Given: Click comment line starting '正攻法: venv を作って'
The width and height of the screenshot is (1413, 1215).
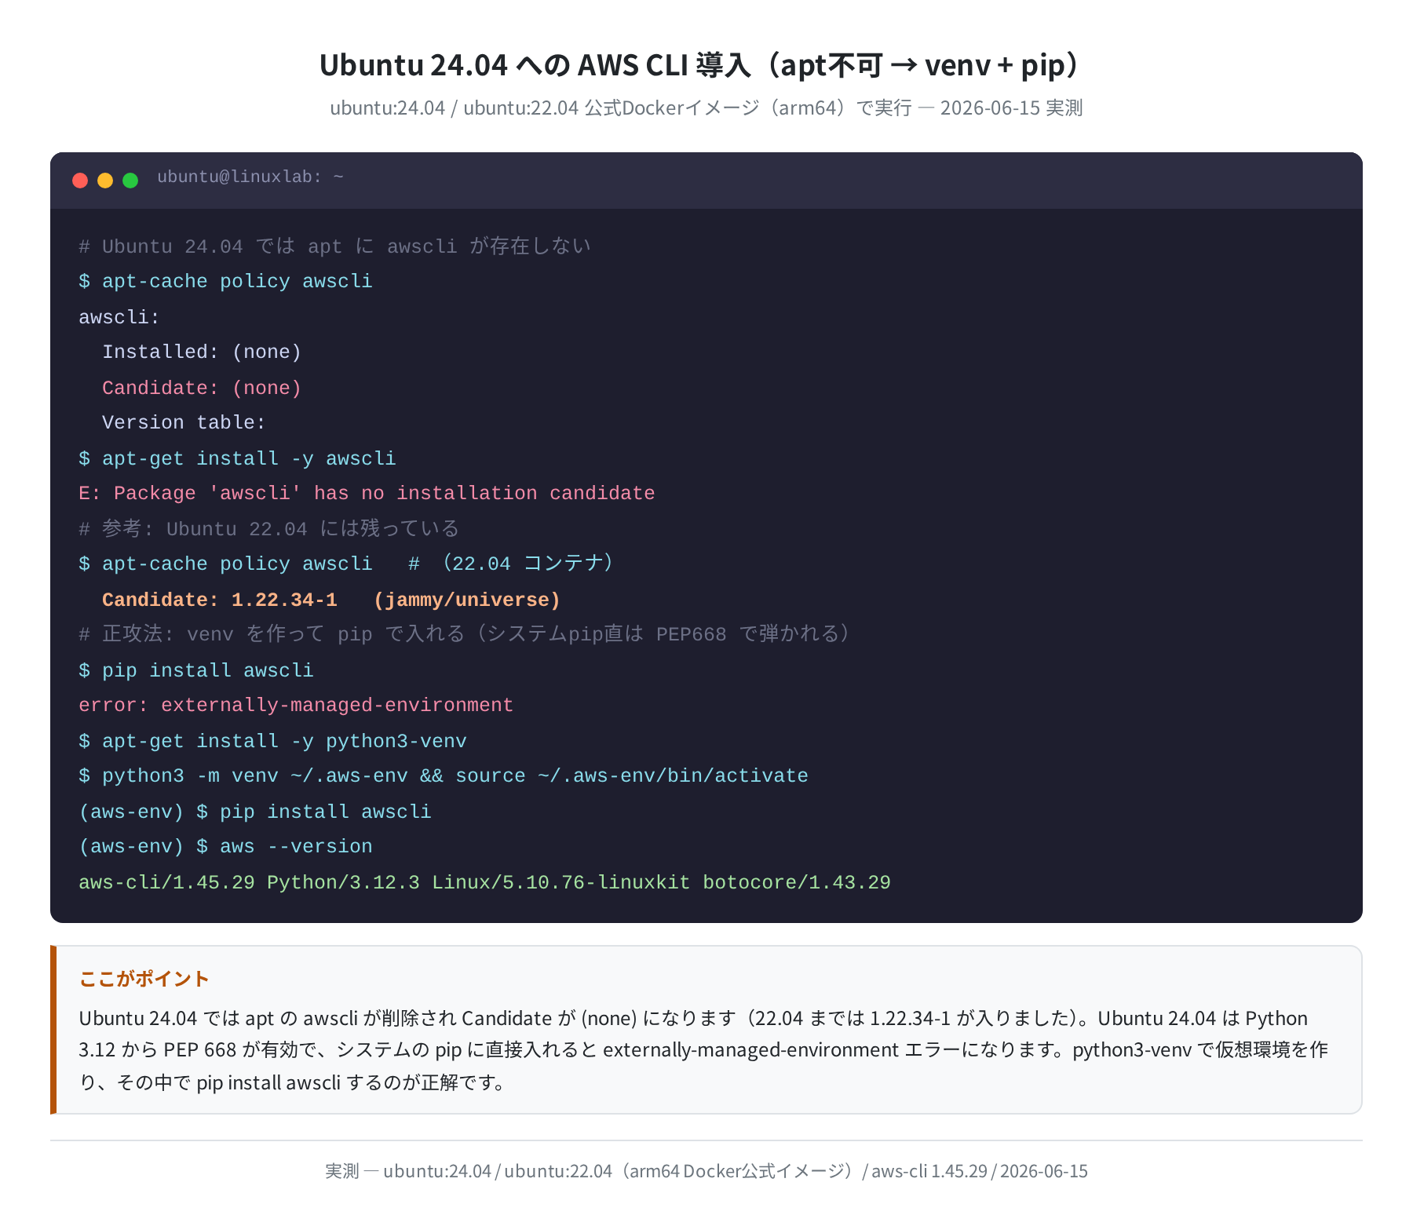Looking at the screenshot, I should pyautogui.click(x=464, y=634).
